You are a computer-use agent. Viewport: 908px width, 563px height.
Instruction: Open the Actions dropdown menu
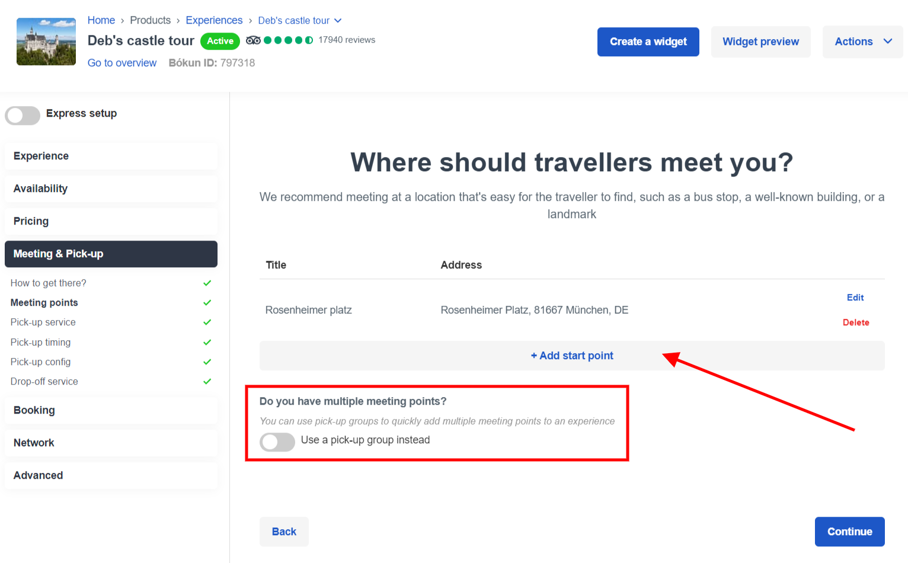(x=862, y=41)
